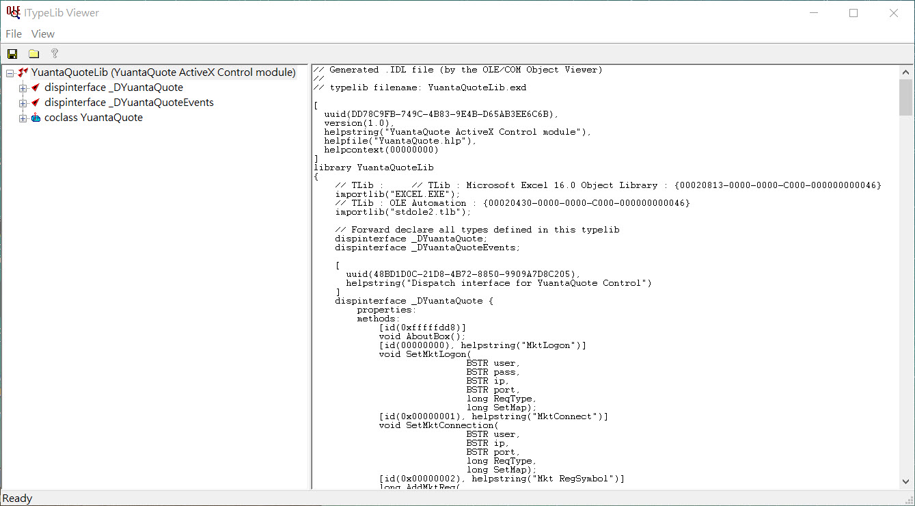
Task: Collapse the YuantaQuoteLib root node
Action: pos(10,72)
